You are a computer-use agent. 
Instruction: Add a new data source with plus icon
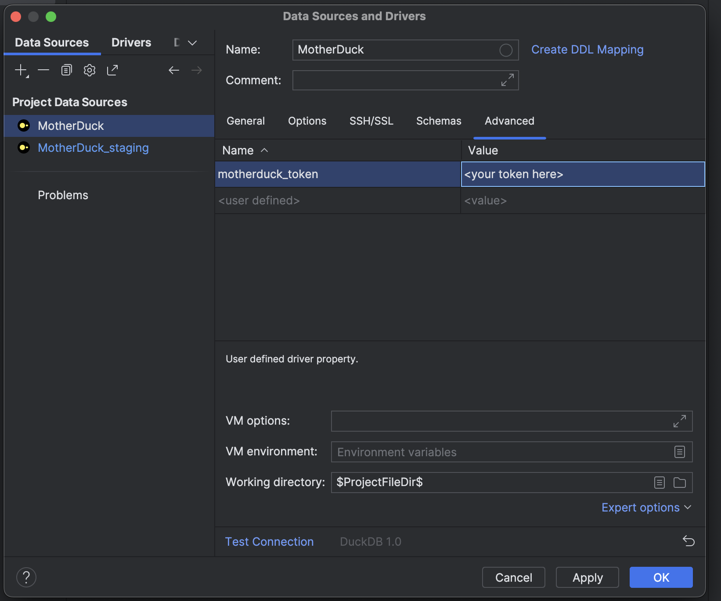pyautogui.click(x=22, y=70)
